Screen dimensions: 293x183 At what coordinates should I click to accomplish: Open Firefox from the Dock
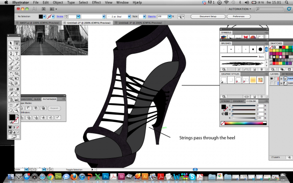point(74,177)
